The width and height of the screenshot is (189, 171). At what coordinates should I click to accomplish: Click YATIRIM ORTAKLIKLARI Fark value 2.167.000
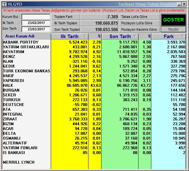176,47
